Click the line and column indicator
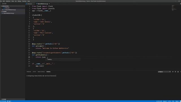The height and width of the screenshot is (102, 181). tap(159, 101)
